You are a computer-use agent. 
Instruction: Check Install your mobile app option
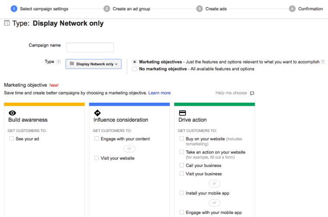(182, 193)
